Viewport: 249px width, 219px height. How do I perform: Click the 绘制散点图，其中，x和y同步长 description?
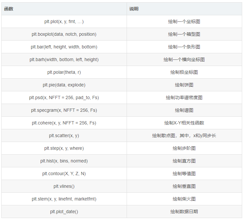click(x=184, y=136)
